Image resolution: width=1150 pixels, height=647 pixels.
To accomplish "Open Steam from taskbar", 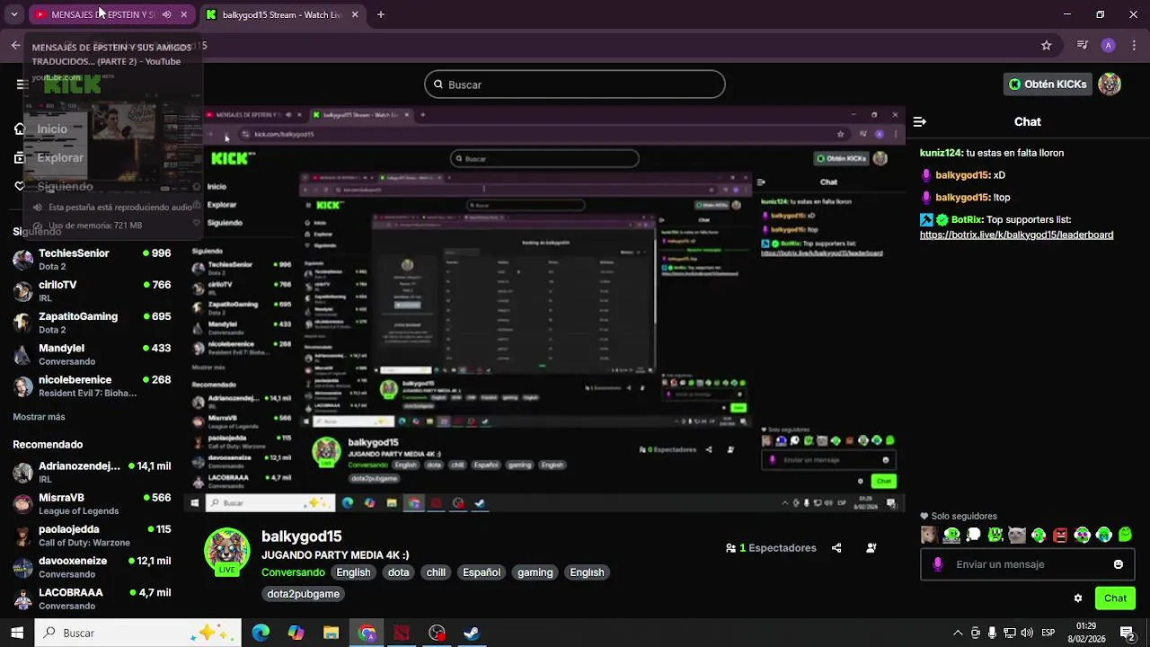I will (471, 633).
